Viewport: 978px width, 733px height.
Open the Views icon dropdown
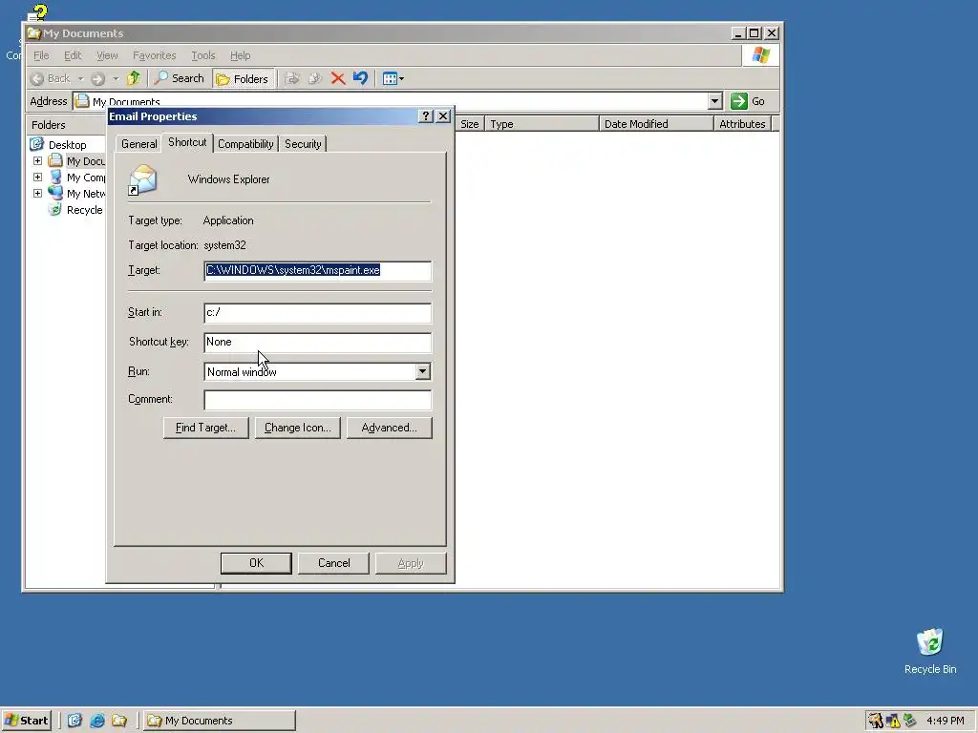(393, 78)
